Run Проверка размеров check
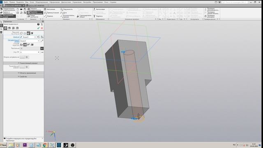This screenshot has width=263, height=148. pyautogui.click(x=210, y=16)
